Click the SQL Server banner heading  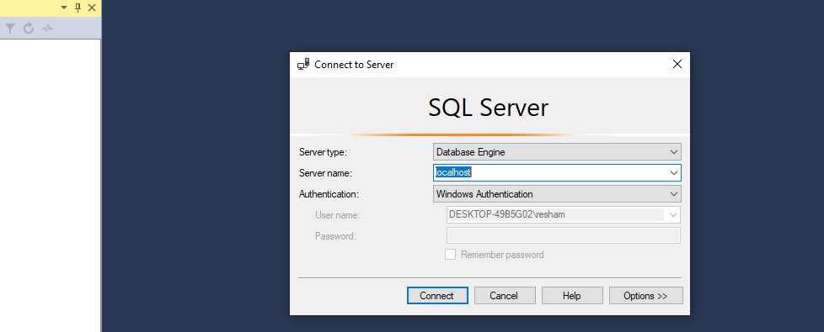coord(488,108)
